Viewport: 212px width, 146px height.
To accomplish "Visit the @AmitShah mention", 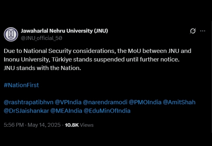I will click(x=179, y=102).
